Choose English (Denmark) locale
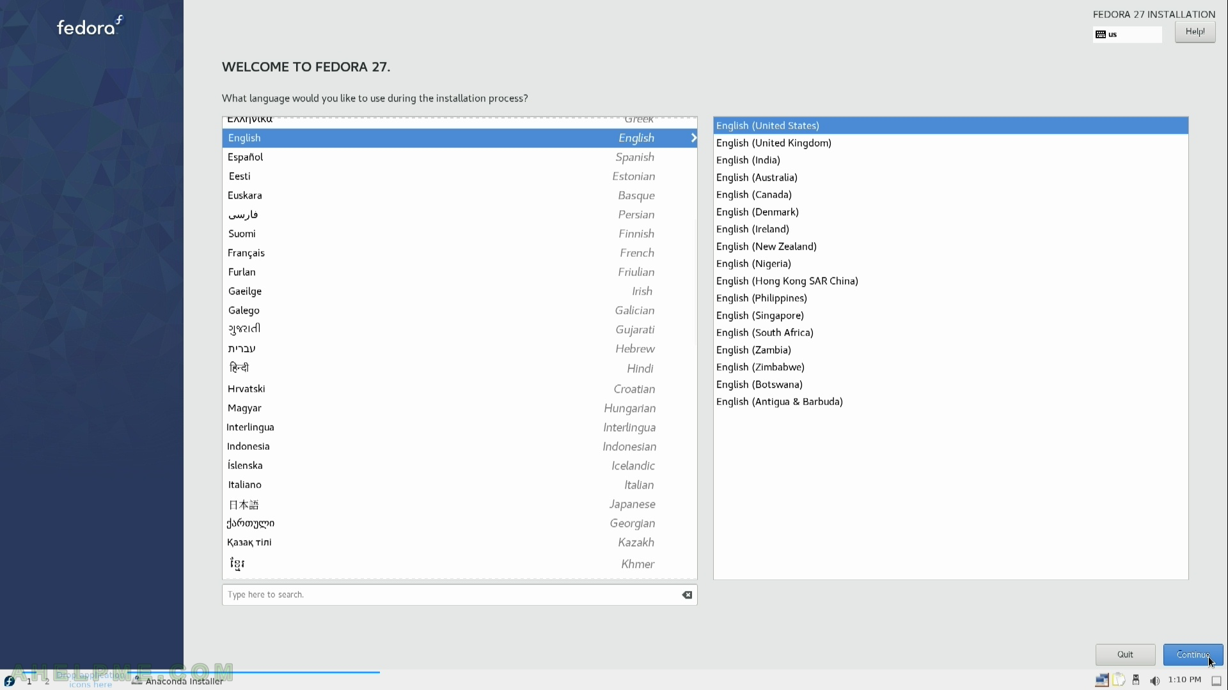Image resolution: width=1228 pixels, height=690 pixels. [950, 212]
